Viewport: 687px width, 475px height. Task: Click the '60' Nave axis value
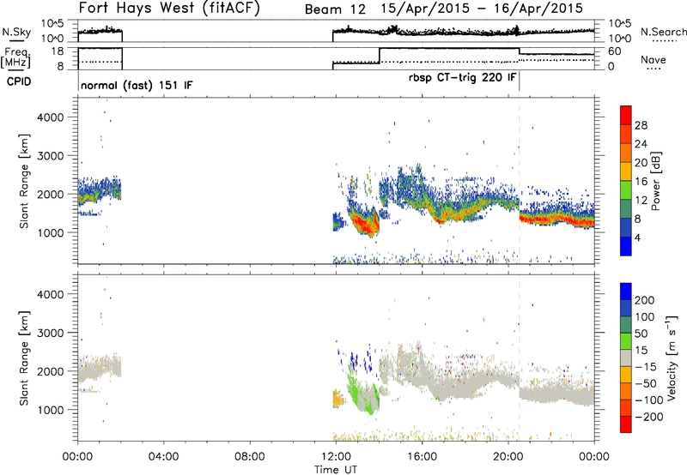click(614, 51)
